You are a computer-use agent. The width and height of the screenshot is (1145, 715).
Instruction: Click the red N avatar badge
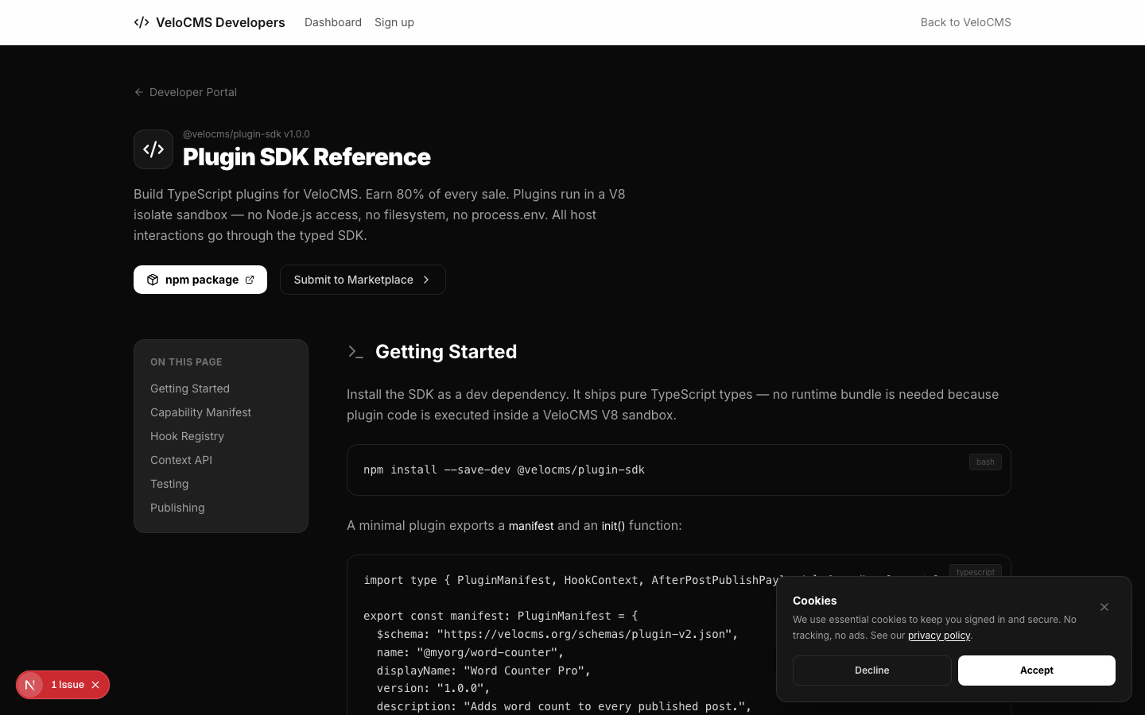coord(30,685)
